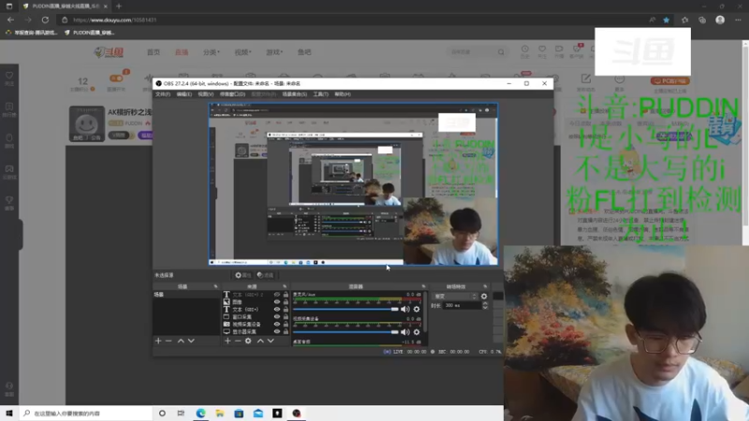Open the OBS 工具(T) menu

coord(320,94)
